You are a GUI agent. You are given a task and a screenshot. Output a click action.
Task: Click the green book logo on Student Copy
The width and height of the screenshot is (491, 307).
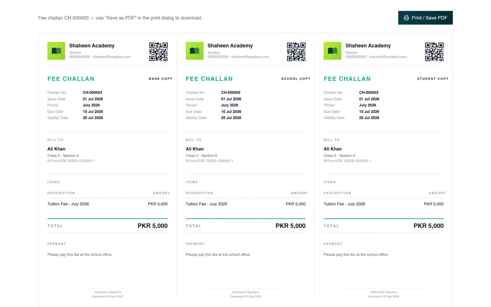[332, 51]
